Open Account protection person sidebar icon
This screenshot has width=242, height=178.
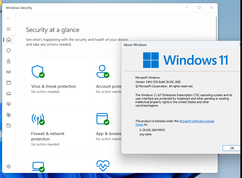[x=9, y=61]
